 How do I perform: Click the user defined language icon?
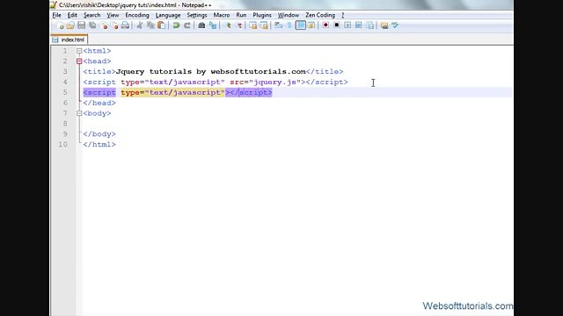[x=311, y=25]
